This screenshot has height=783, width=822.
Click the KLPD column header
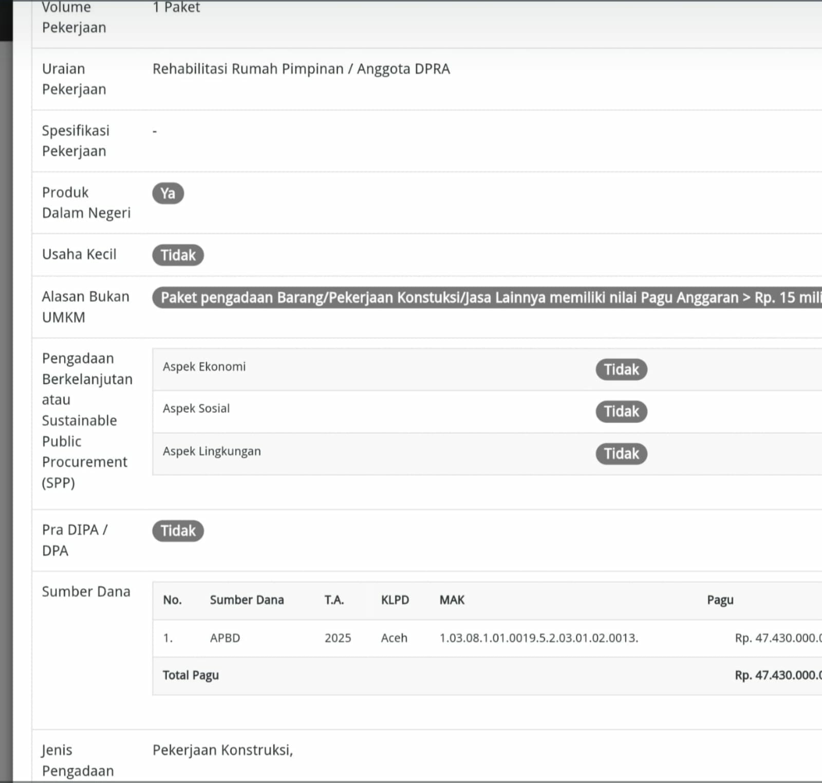point(395,600)
